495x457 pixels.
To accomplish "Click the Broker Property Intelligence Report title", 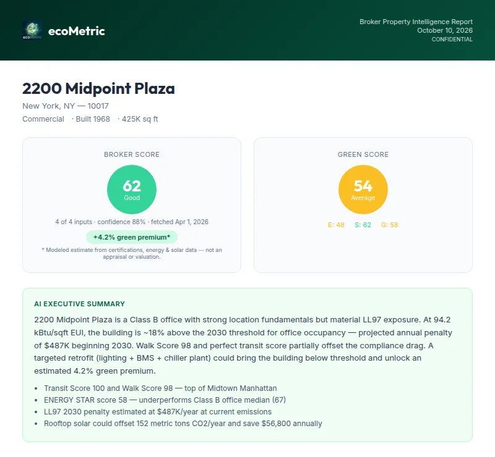I will pyautogui.click(x=416, y=22).
